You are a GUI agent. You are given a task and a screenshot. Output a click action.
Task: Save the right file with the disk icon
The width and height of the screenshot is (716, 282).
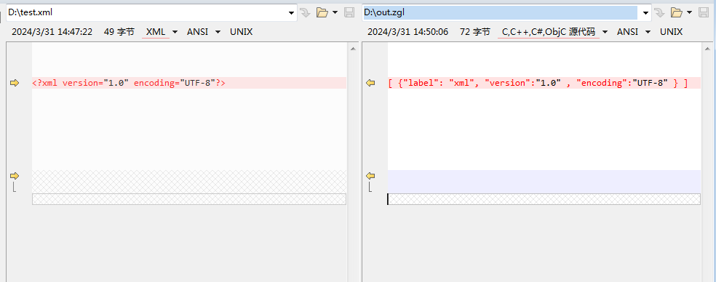pyautogui.click(x=703, y=13)
